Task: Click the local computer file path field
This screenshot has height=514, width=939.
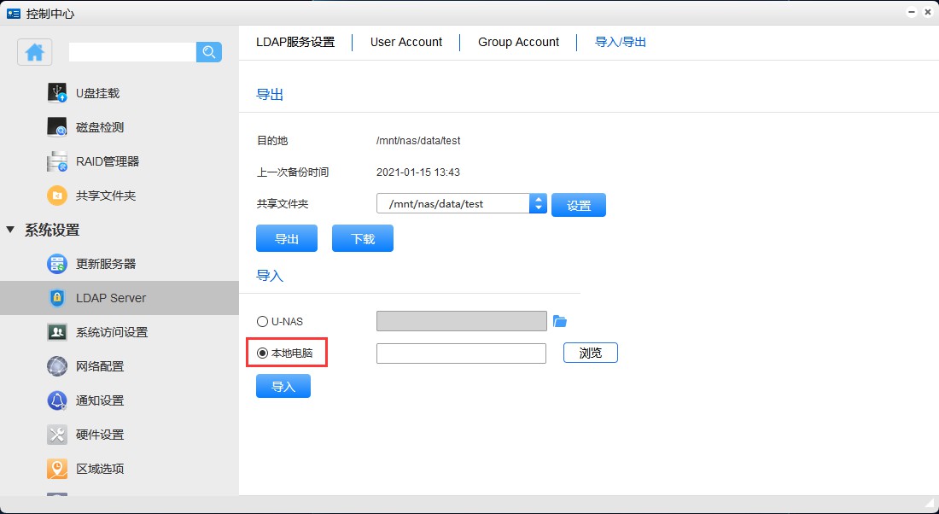Action: click(461, 353)
